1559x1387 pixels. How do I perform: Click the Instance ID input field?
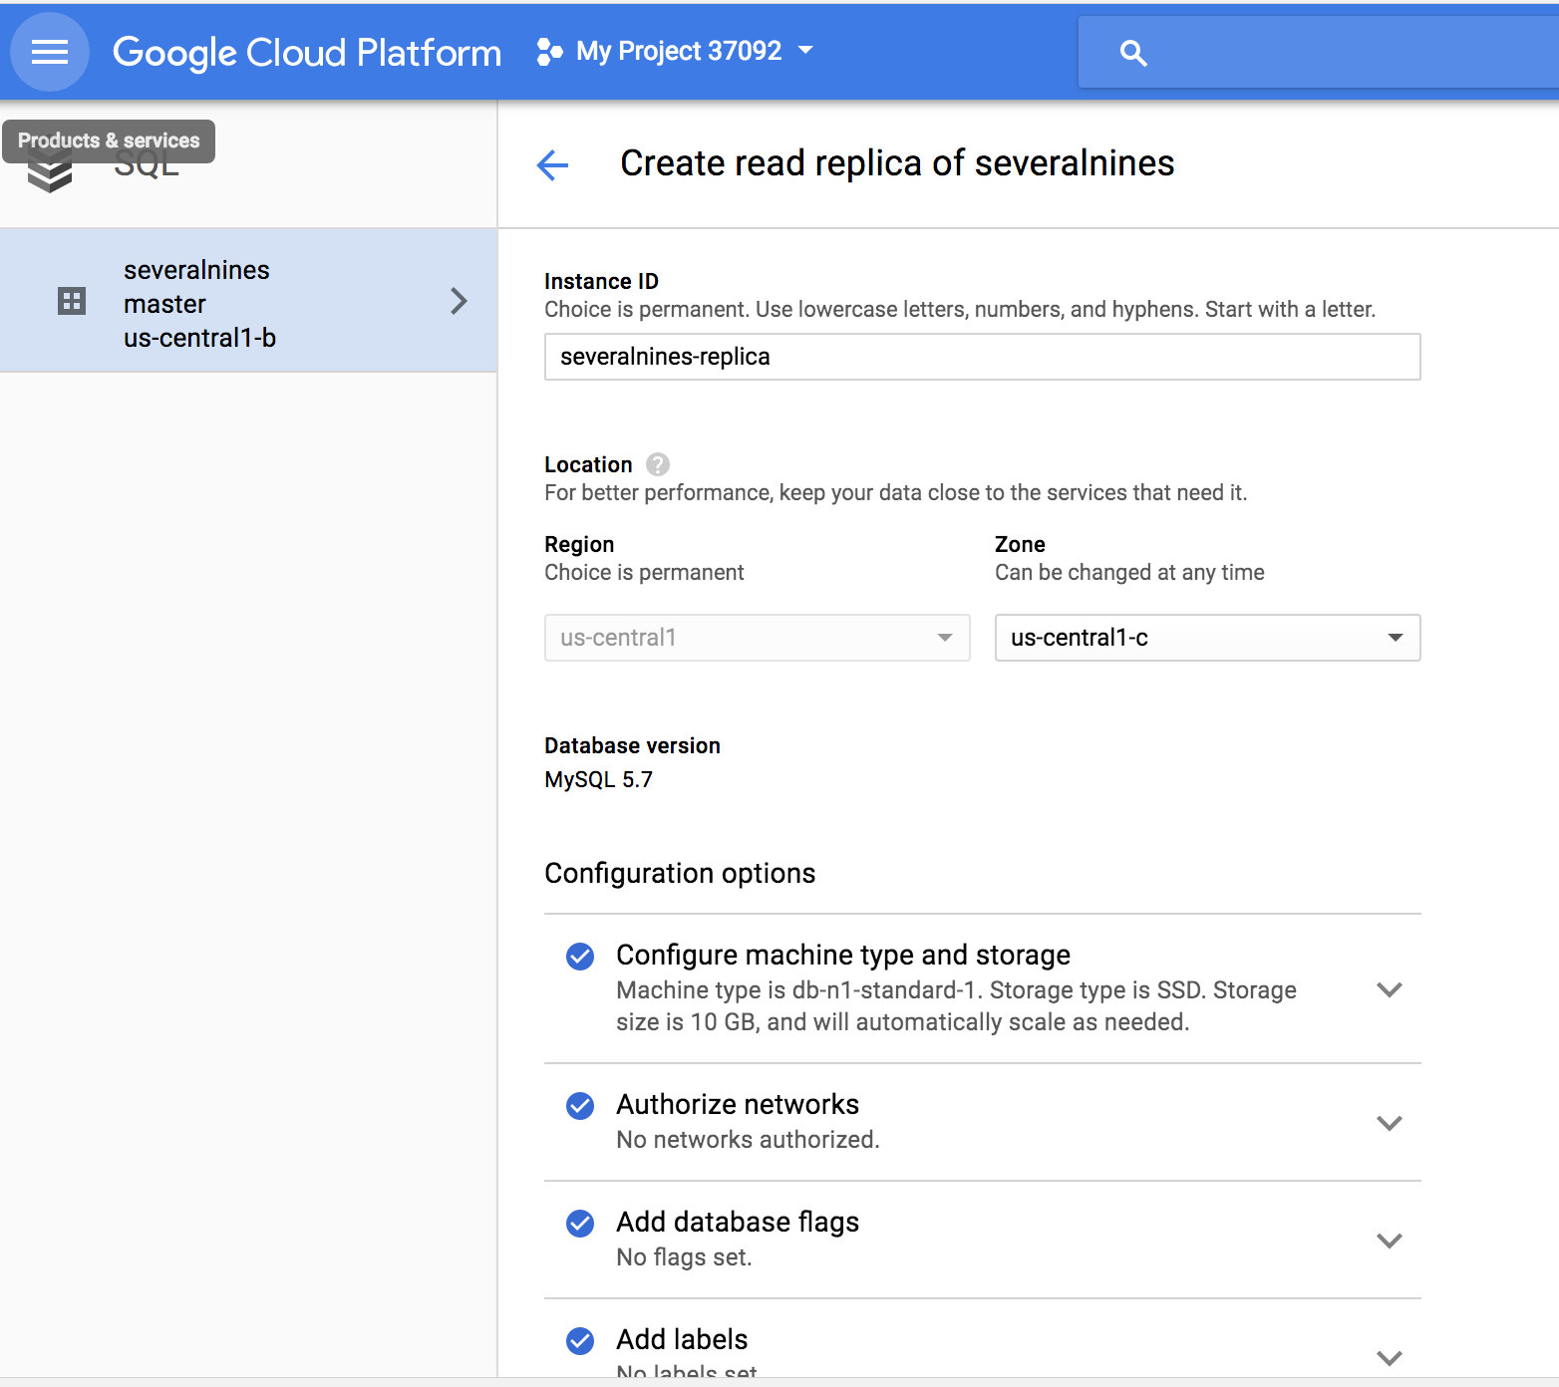982,357
